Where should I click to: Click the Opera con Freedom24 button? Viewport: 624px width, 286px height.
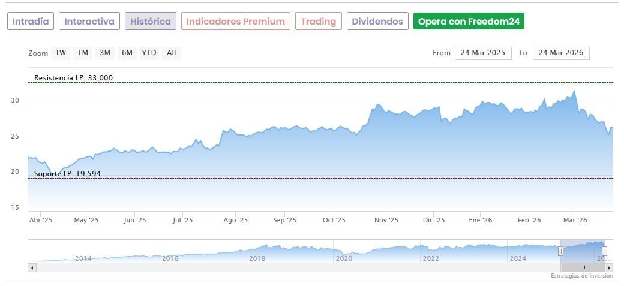[x=469, y=22]
